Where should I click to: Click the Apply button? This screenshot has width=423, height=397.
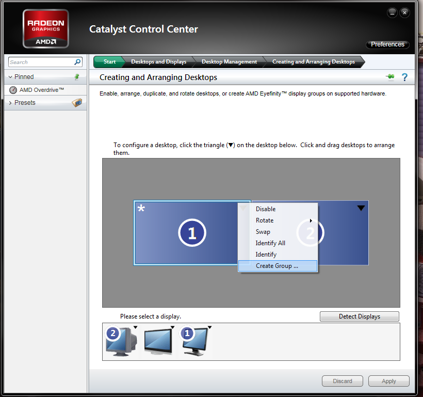389,381
